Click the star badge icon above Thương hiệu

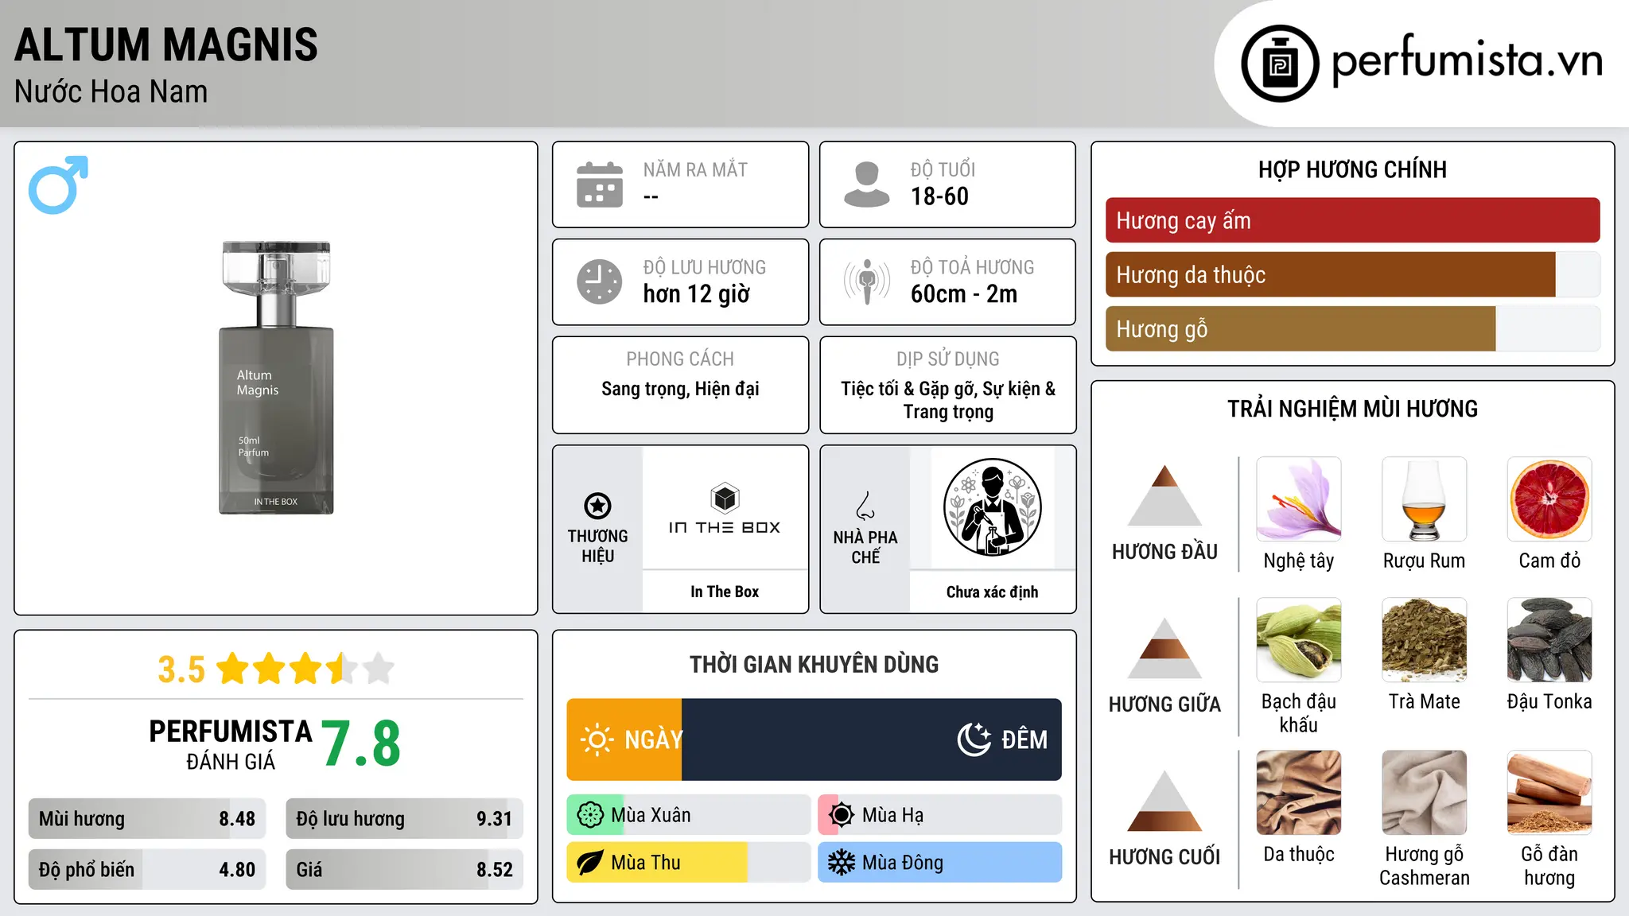[x=597, y=506]
